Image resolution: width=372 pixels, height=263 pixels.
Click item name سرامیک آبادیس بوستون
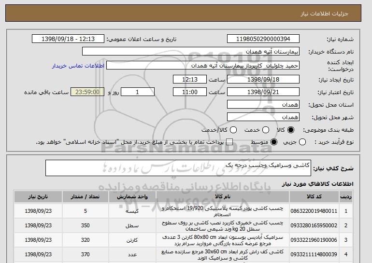pyautogui.click(x=222, y=240)
